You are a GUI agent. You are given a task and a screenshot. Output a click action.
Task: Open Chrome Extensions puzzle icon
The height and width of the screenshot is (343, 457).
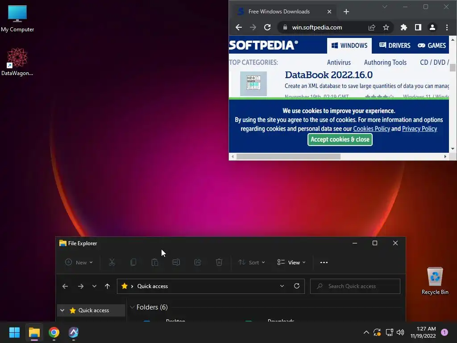[x=403, y=27]
